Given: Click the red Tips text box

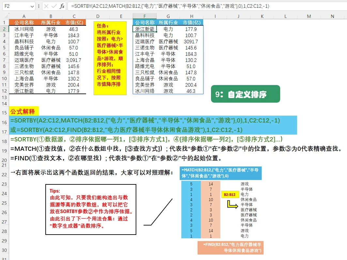Looking at the screenshot, I should (x=91, y=209).
